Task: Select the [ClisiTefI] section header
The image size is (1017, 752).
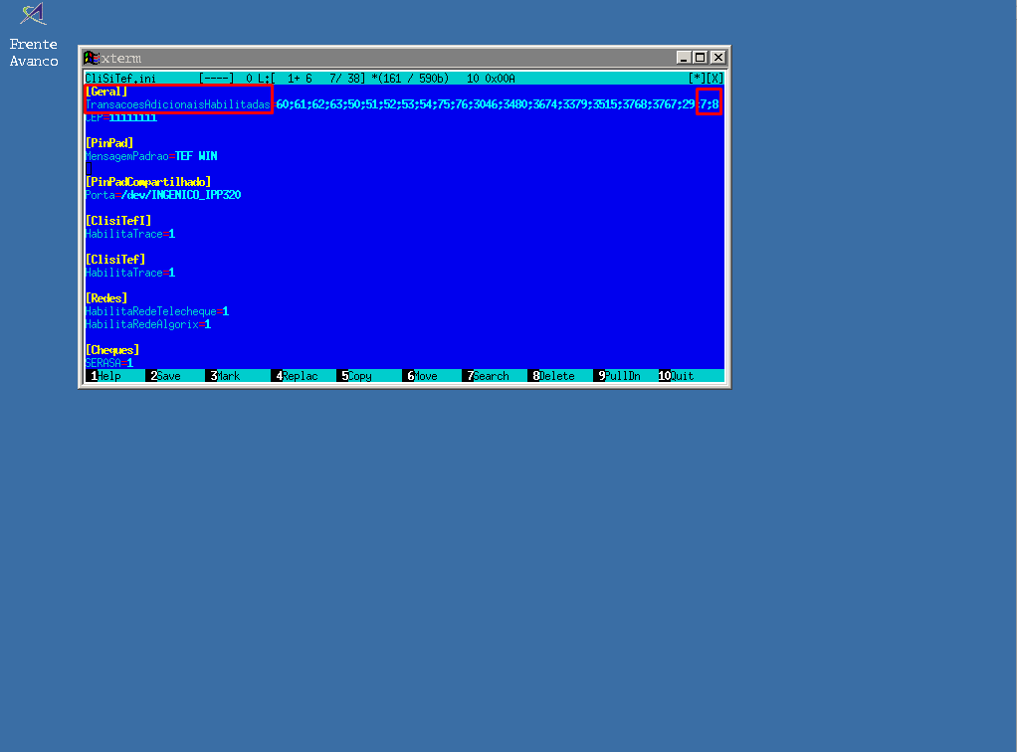Action: 118,221
